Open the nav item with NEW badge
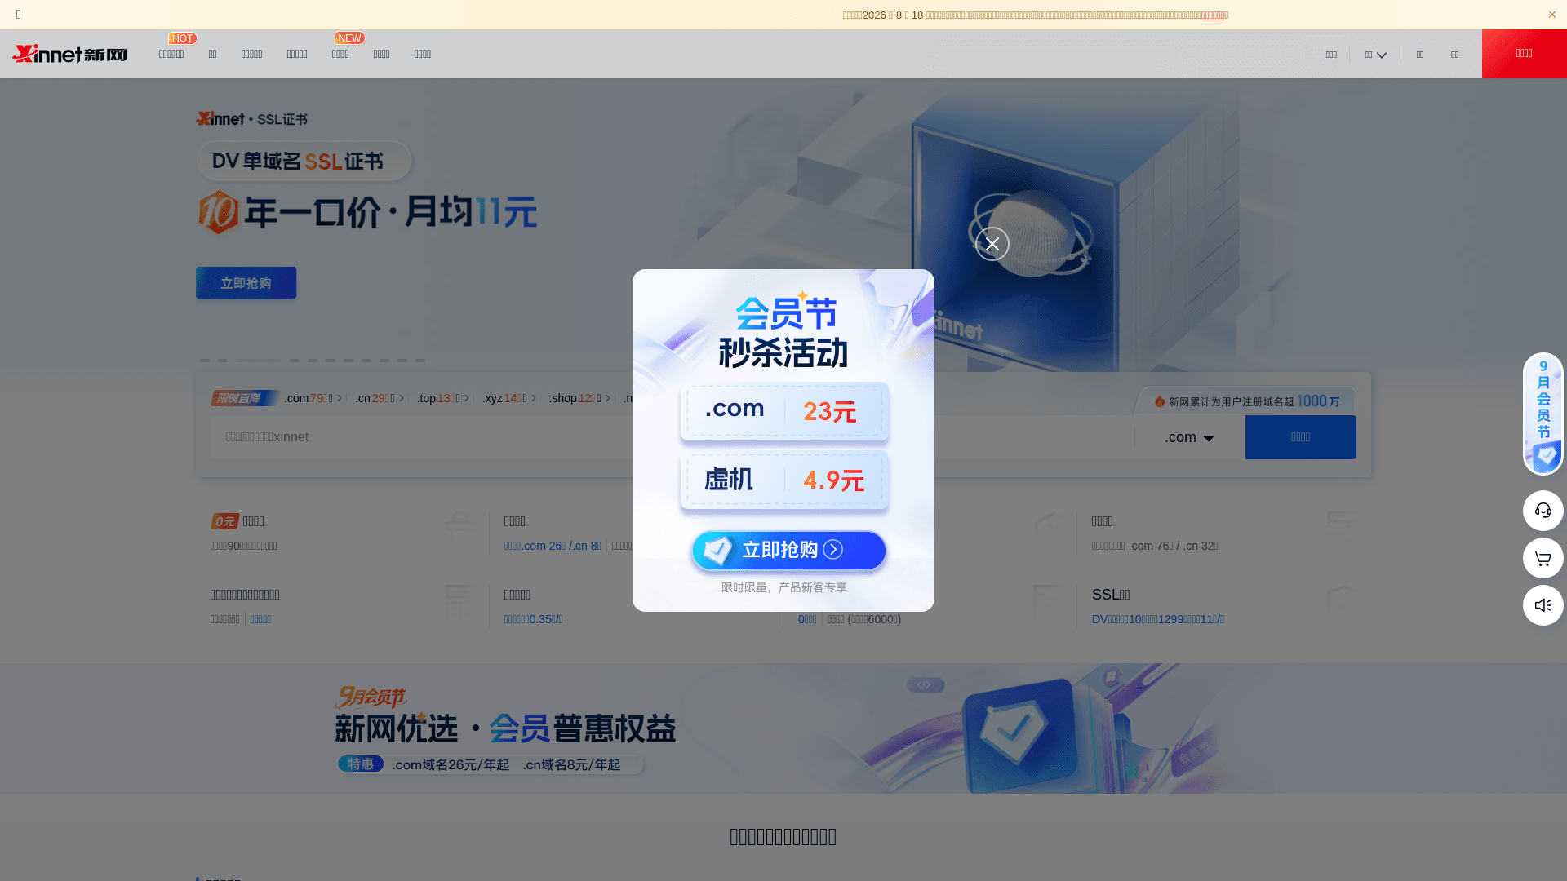The height and width of the screenshot is (881, 1567). (340, 54)
